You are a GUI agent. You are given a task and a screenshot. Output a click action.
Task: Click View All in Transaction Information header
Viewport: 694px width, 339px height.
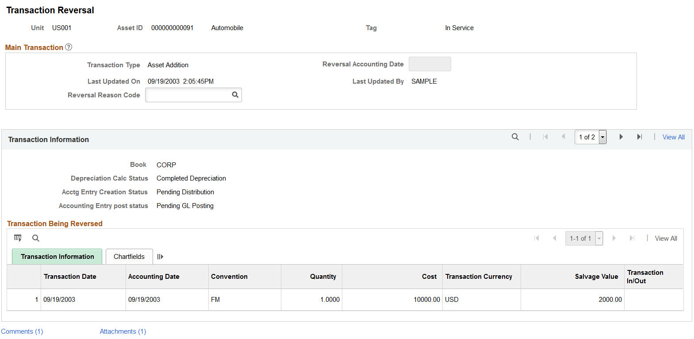click(673, 137)
